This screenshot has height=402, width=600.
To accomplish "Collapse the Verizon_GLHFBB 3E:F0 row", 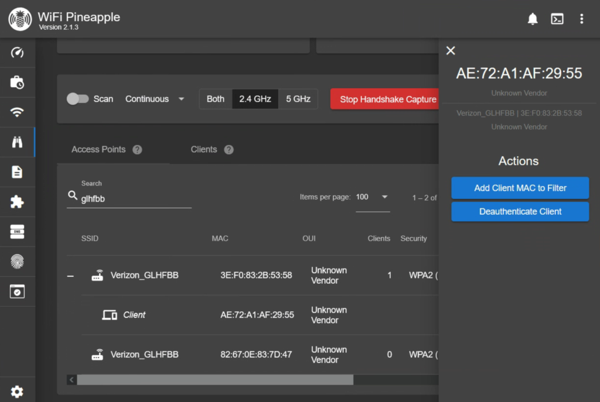I will (x=70, y=276).
